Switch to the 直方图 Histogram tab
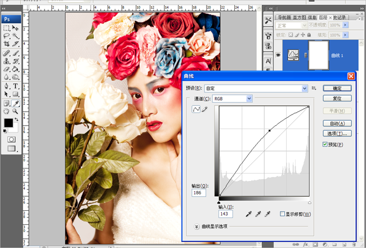This screenshot has width=366, height=248. (x=299, y=17)
